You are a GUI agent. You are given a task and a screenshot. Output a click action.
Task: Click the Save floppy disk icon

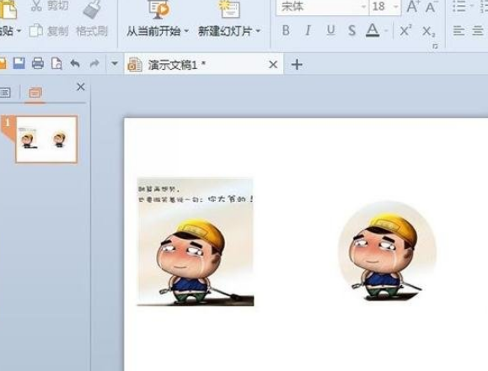click(19, 64)
